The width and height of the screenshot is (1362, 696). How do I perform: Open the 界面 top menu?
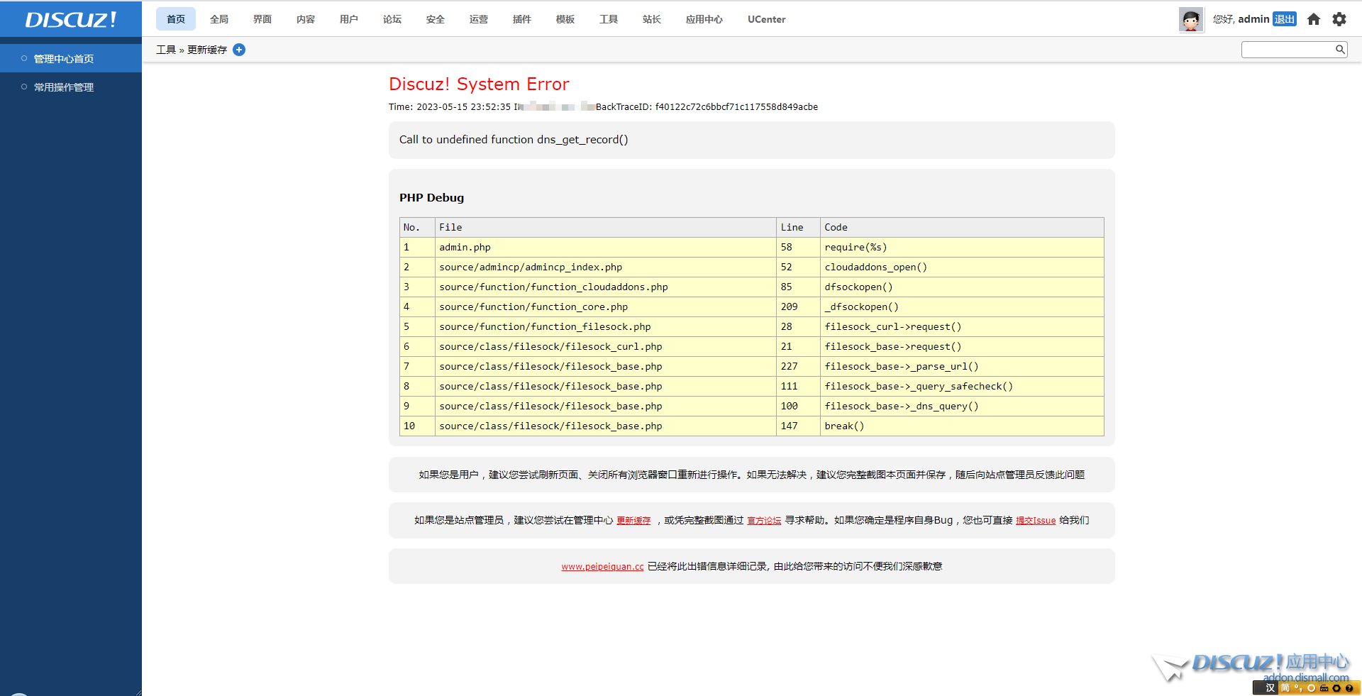262,19
